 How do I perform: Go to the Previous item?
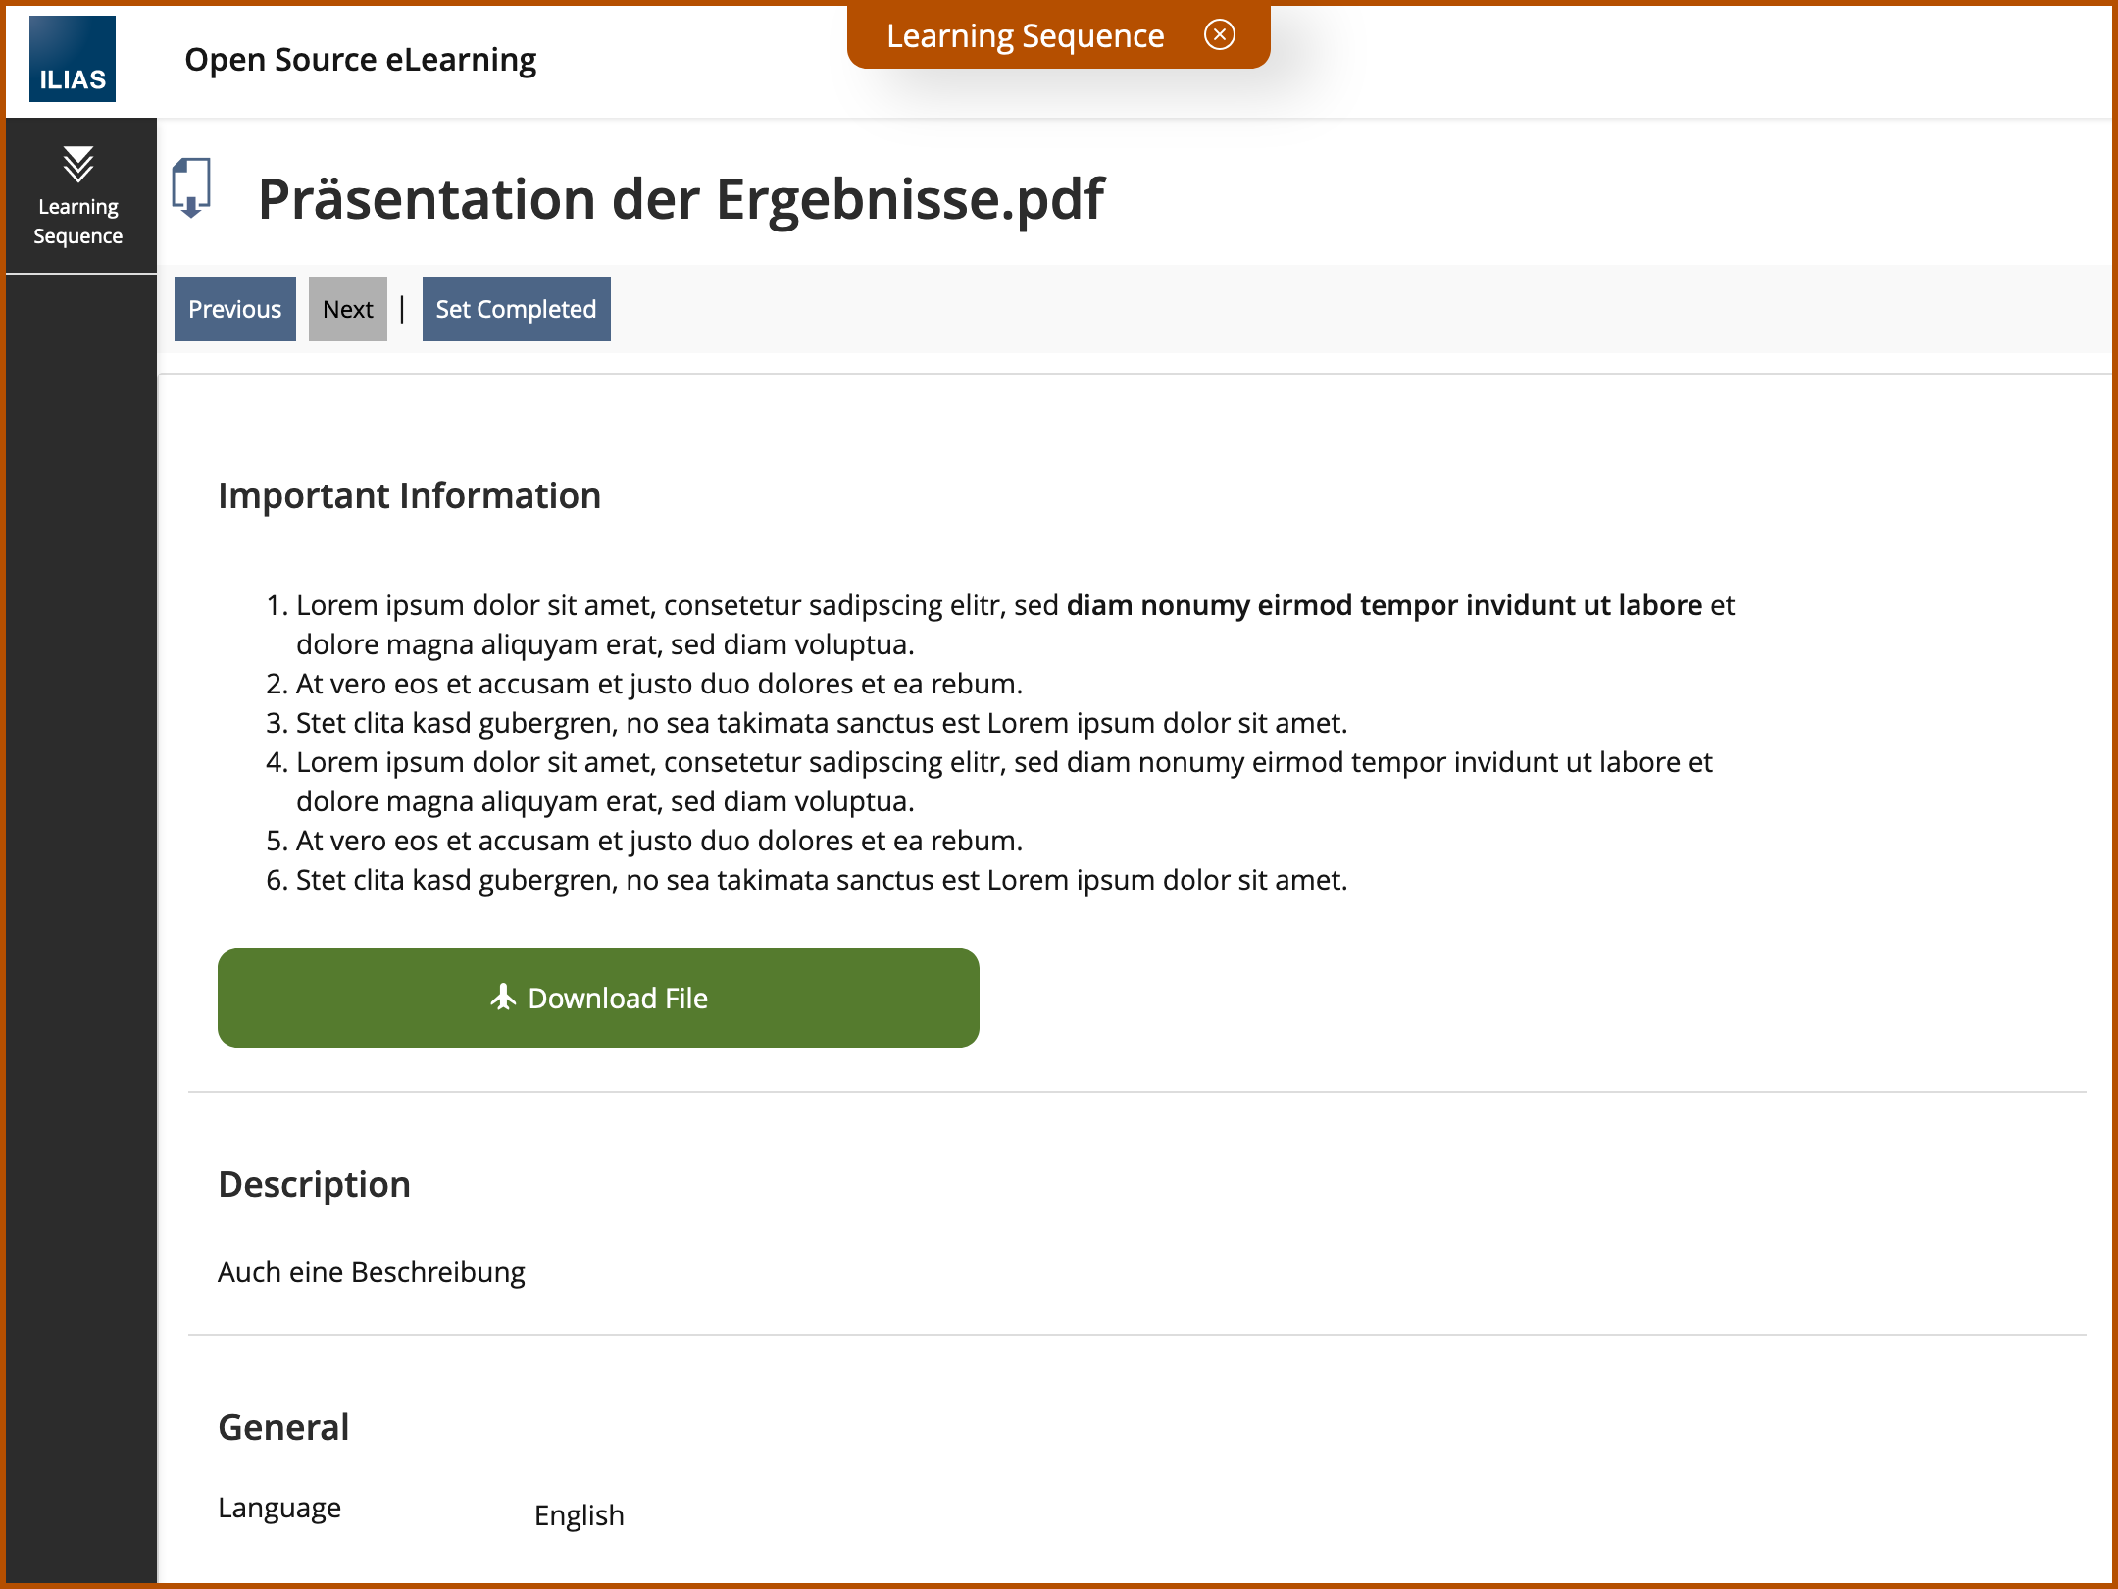point(235,309)
